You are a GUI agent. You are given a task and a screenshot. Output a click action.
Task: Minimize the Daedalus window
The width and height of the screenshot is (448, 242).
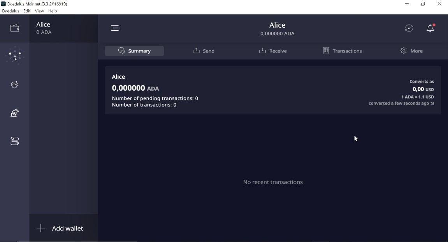(407, 4)
